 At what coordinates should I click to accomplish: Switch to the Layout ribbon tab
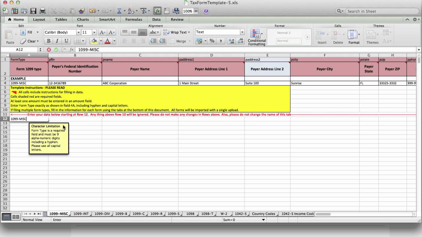tap(39, 19)
